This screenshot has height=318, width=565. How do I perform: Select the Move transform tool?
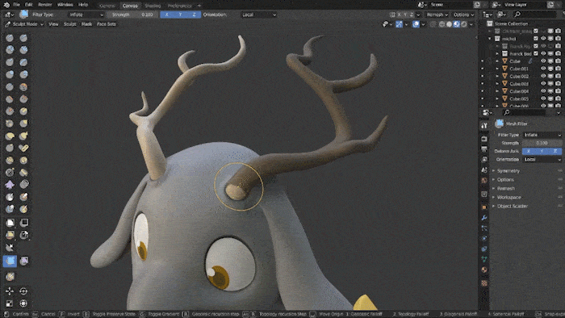coord(10,291)
